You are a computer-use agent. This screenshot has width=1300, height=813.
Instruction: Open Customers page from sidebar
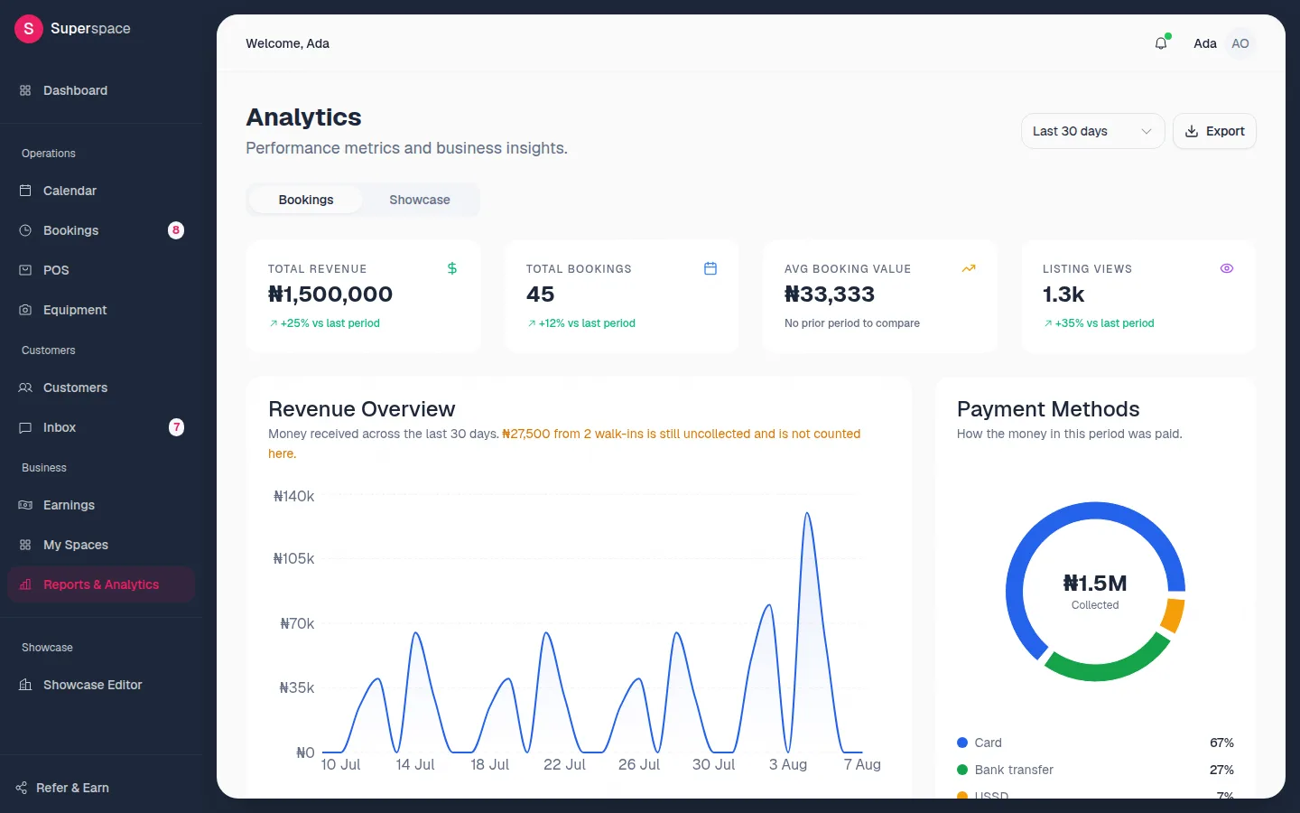(x=101, y=388)
